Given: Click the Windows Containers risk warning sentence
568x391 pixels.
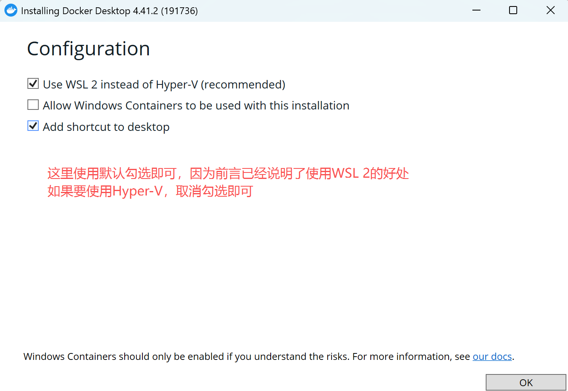Looking at the screenshot, I should tap(246, 357).
